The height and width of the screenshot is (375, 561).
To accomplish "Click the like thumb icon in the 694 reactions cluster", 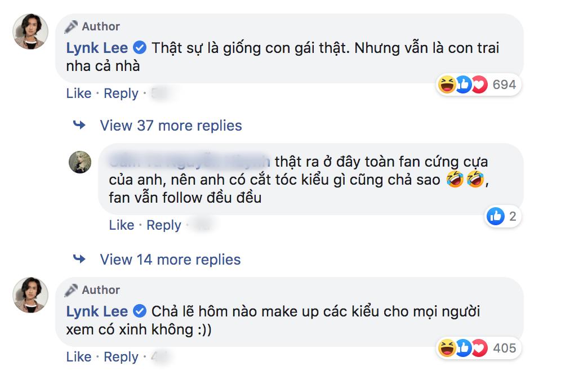I will click(462, 85).
